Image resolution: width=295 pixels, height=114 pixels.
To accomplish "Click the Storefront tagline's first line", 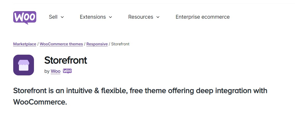I will tap(140, 91).
